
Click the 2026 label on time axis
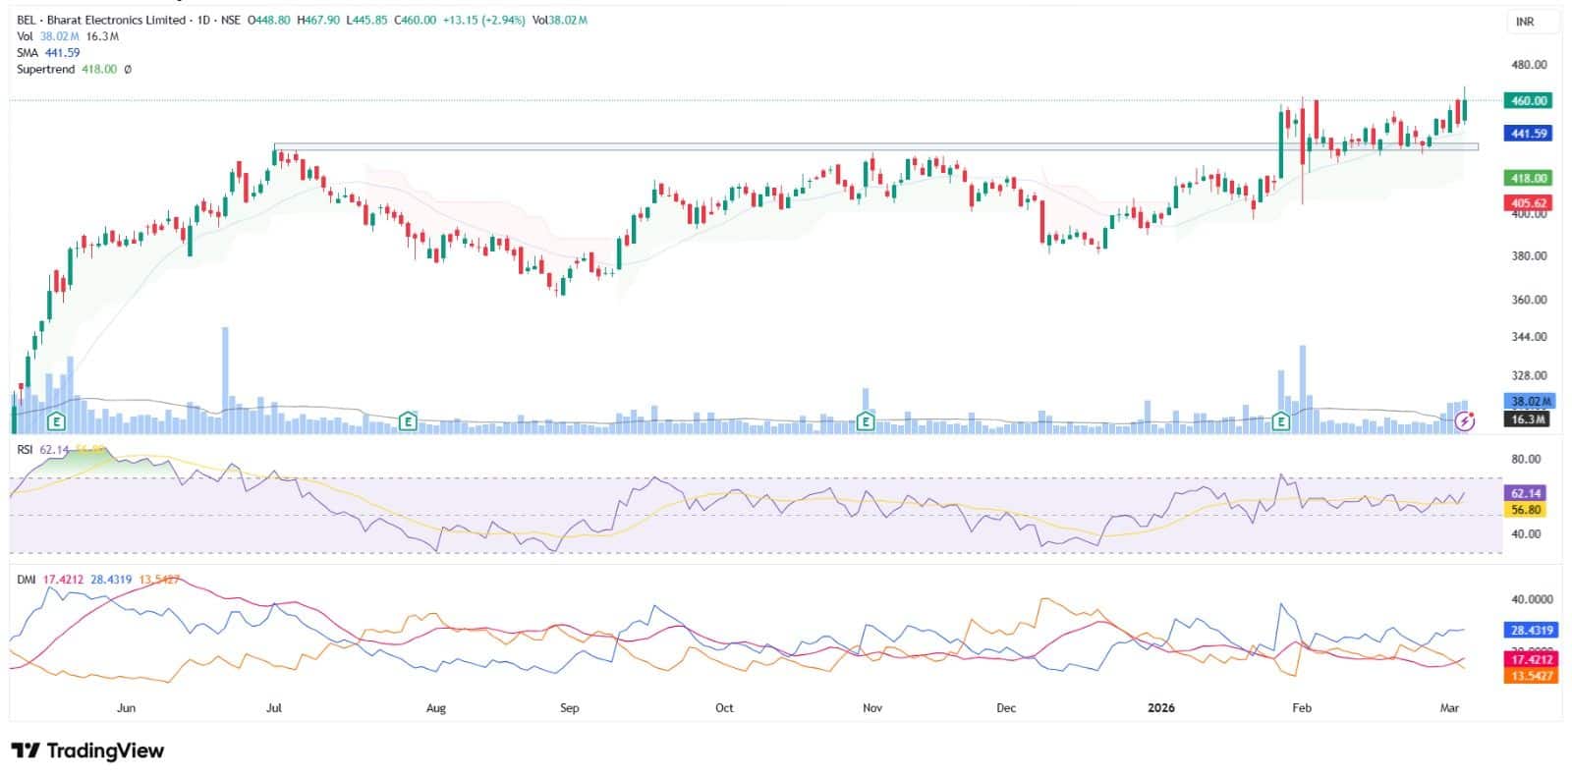pyautogui.click(x=1161, y=707)
